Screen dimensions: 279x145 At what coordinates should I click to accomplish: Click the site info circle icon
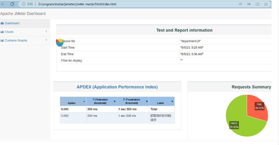click(x=23, y=4)
